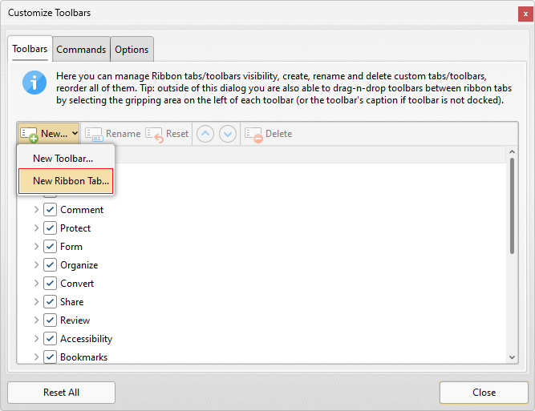The width and height of the screenshot is (535, 411).
Task: Select the Review row label
Action: click(x=75, y=320)
